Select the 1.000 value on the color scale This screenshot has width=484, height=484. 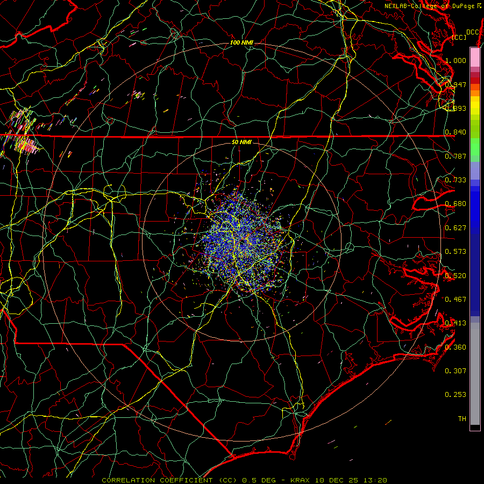[x=455, y=60]
